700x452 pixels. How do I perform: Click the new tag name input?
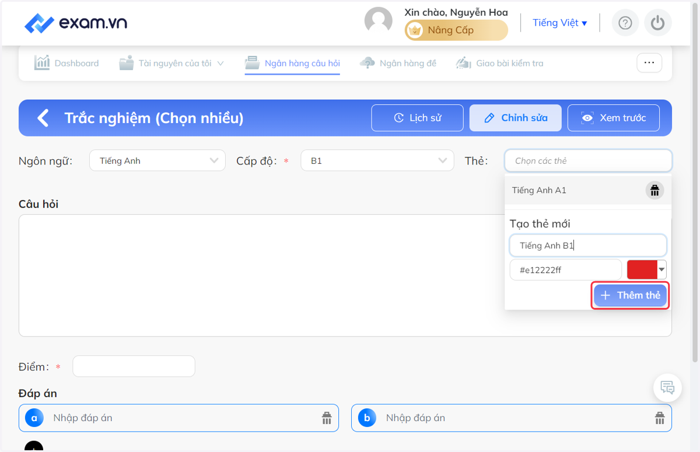pos(588,246)
